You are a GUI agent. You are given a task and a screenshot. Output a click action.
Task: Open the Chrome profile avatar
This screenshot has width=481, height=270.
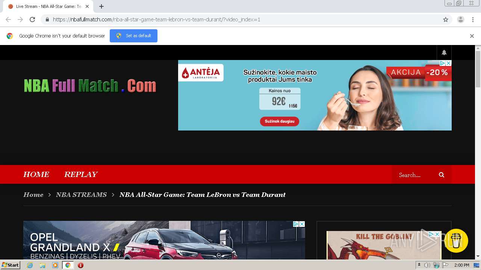point(460,19)
